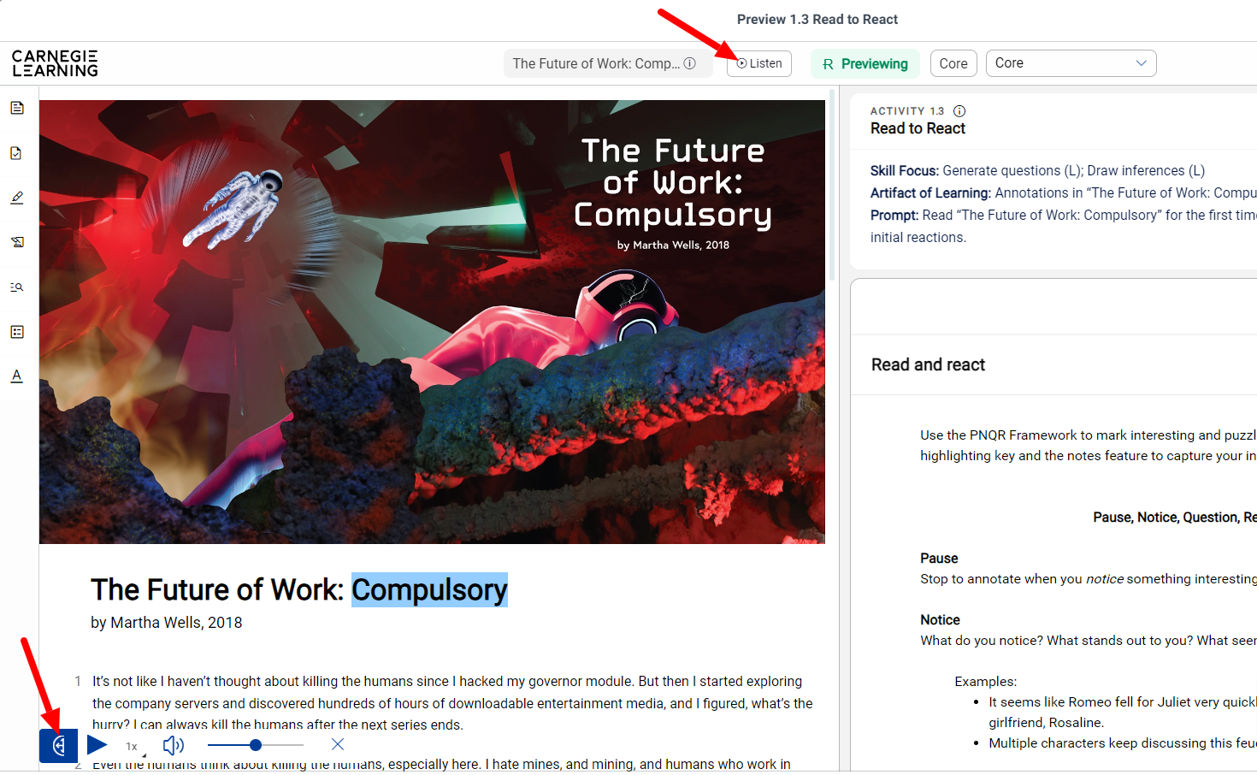
Task: Click the Activity 1.3 info icon
Action: coord(959,111)
